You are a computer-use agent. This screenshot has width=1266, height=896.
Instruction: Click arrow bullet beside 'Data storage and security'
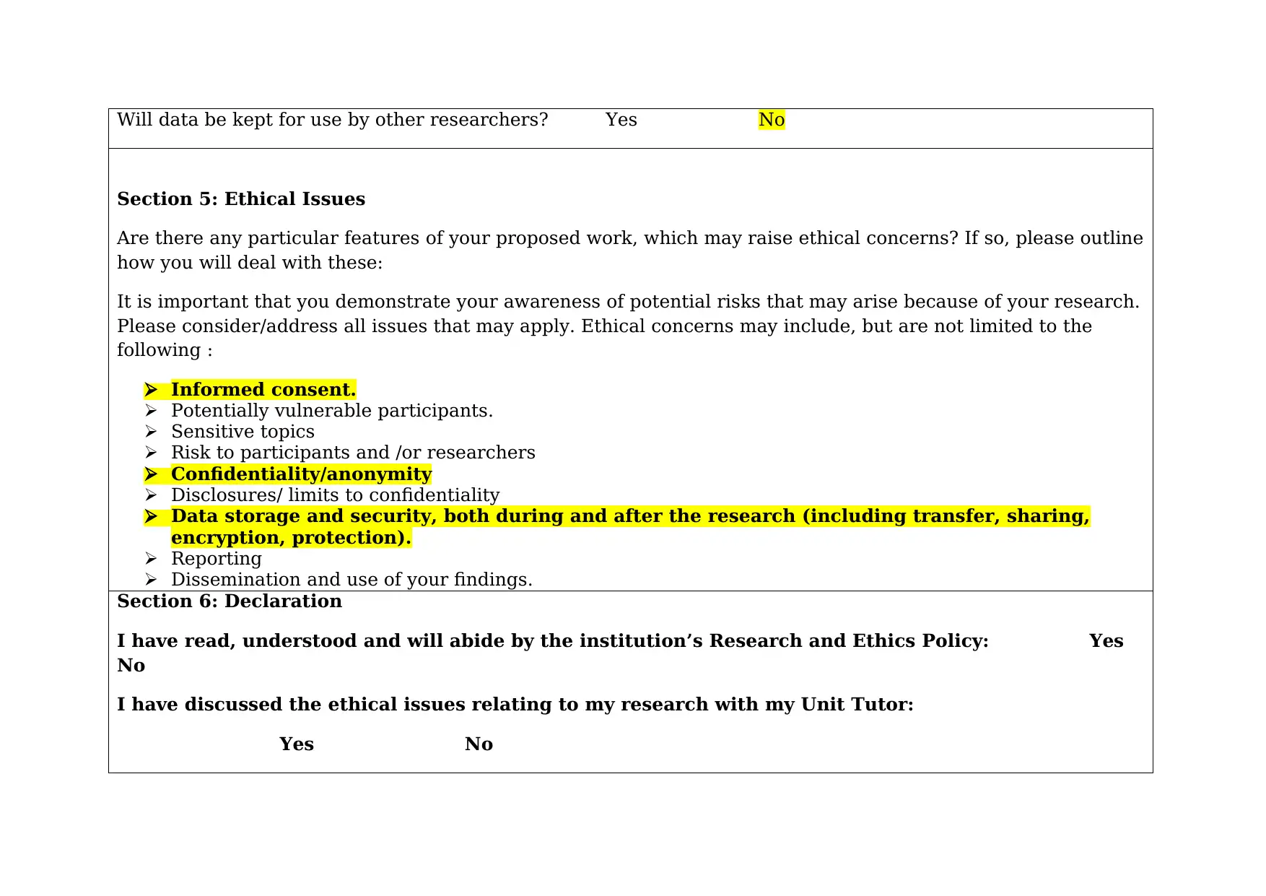click(151, 516)
